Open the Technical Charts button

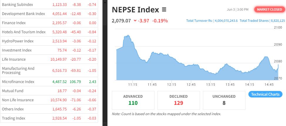coord(265,94)
